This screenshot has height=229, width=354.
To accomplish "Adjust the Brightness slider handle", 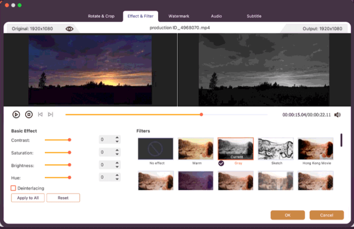I will (x=70, y=165).
